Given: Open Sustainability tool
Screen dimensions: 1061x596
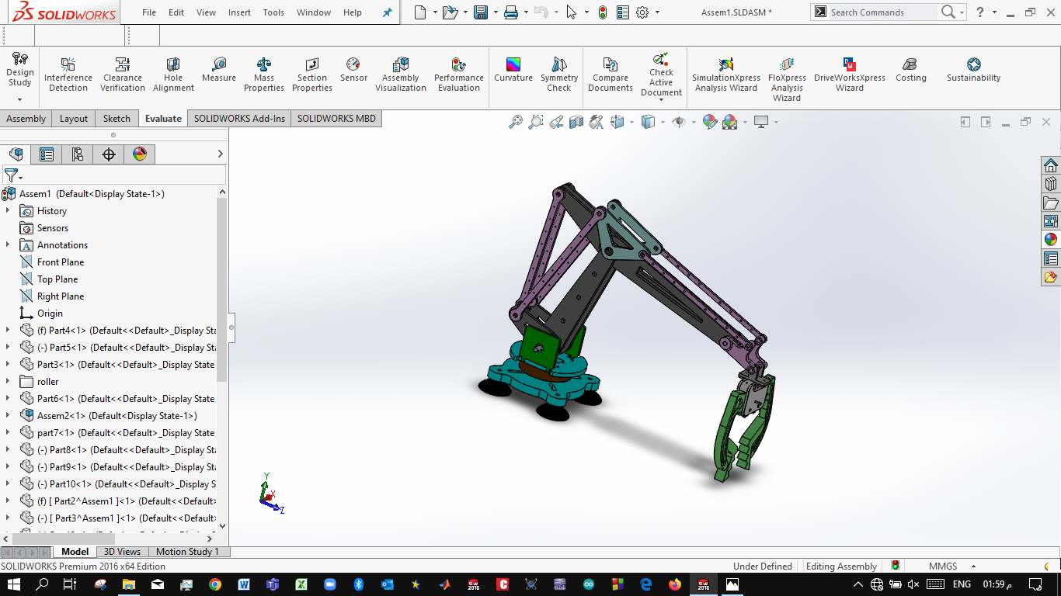Looking at the screenshot, I should pos(973,70).
